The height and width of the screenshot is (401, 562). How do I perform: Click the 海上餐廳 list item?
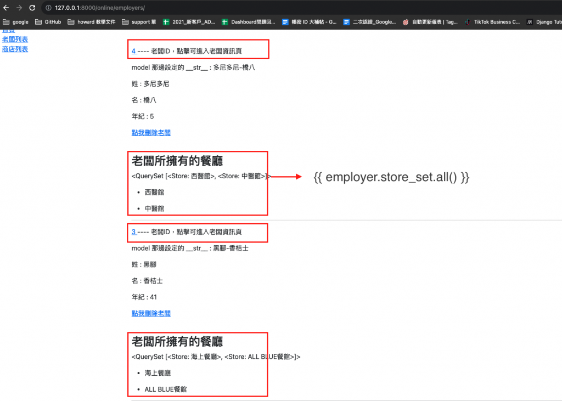pos(158,372)
